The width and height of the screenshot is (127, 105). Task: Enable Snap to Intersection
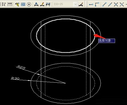tap(116, 4)
